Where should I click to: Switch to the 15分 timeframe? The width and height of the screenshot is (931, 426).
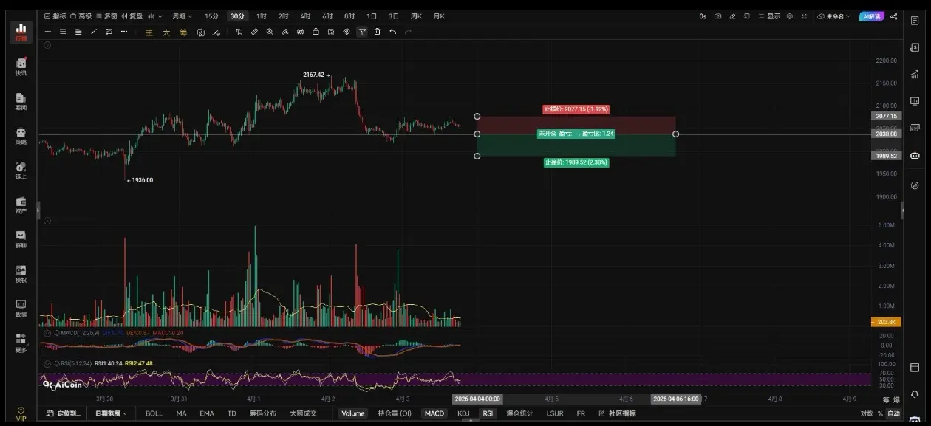coord(211,16)
